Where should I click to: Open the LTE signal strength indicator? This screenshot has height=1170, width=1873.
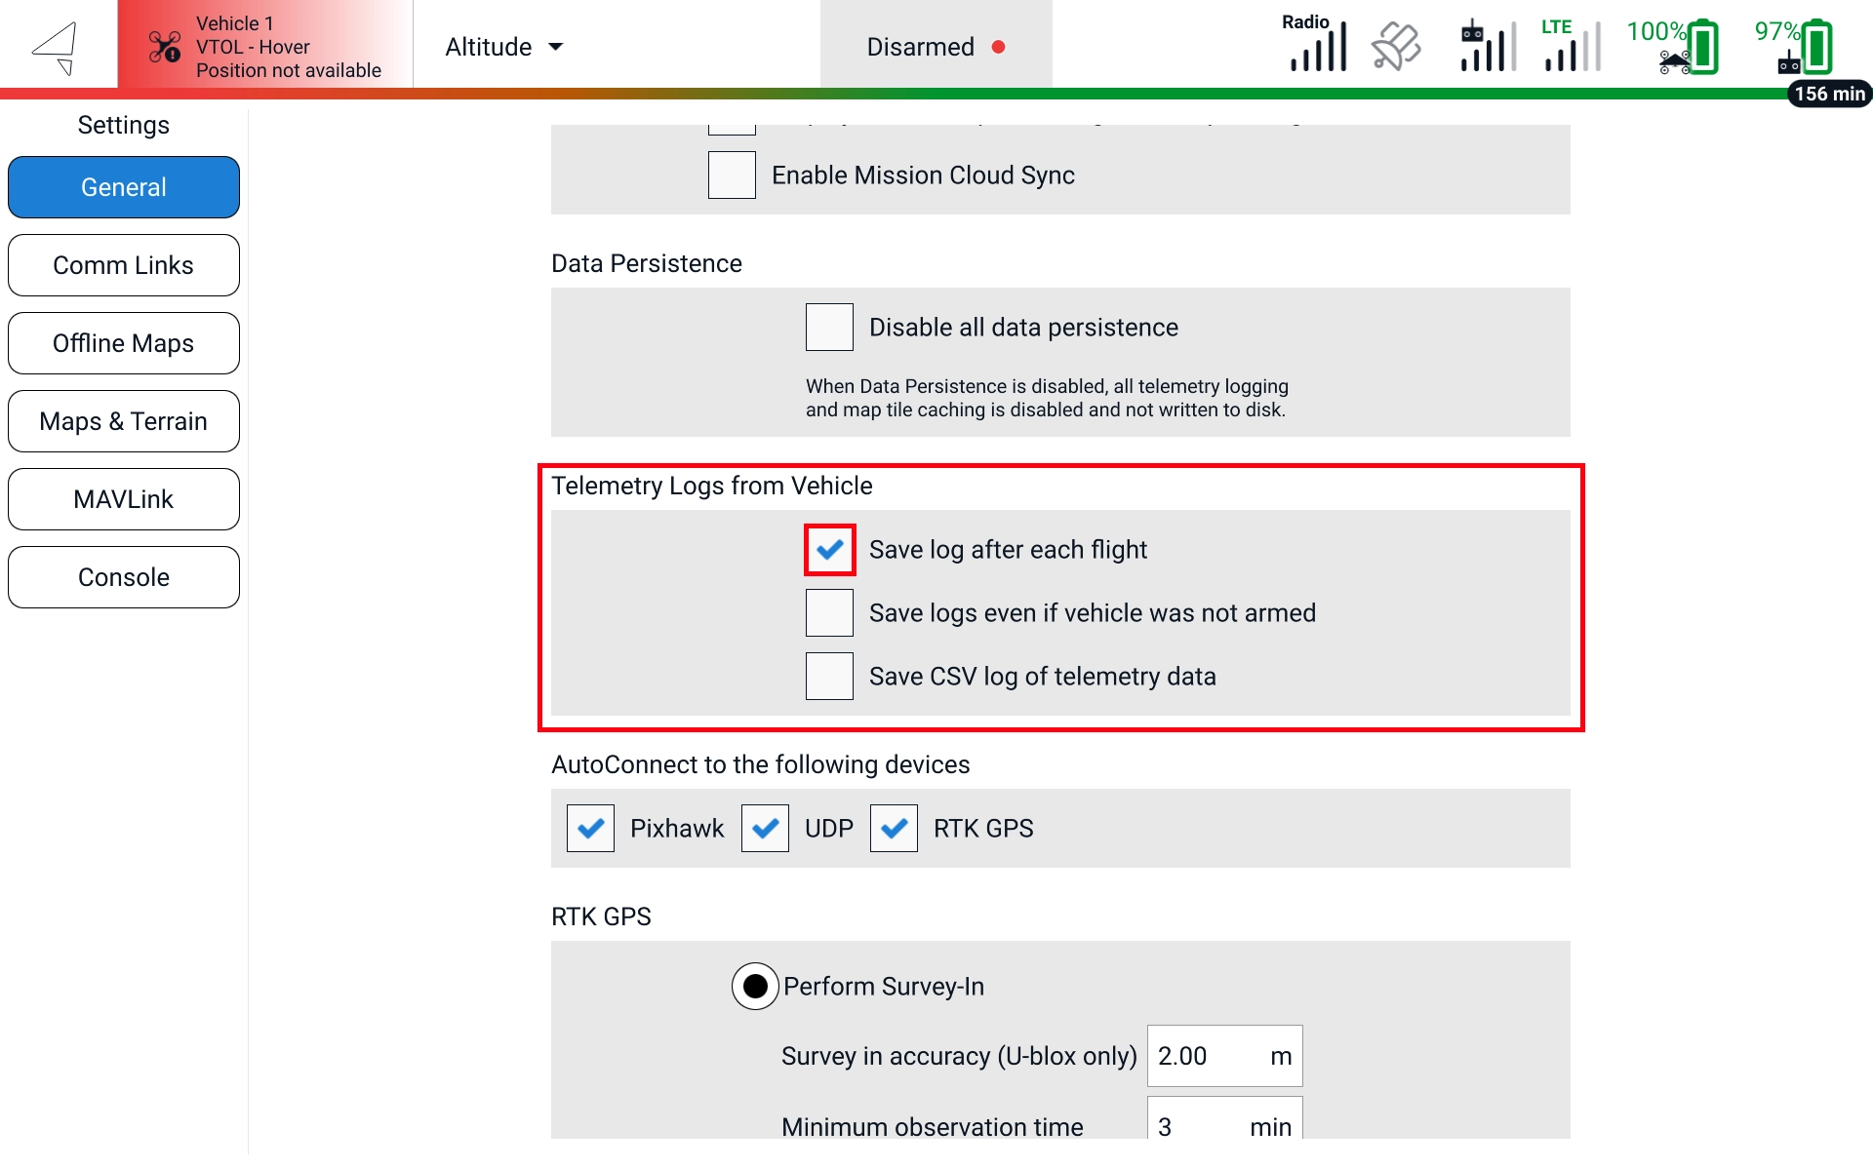click(1571, 47)
